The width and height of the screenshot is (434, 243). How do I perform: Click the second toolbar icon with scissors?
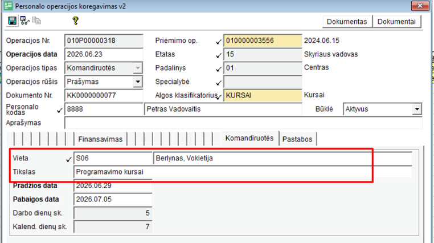24,21
